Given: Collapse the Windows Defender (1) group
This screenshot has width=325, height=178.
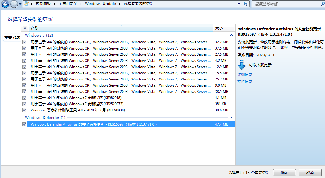Looking at the screenshot, I should click(x=231, y=118).
